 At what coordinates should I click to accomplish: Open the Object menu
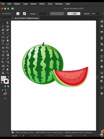point(17,4)
